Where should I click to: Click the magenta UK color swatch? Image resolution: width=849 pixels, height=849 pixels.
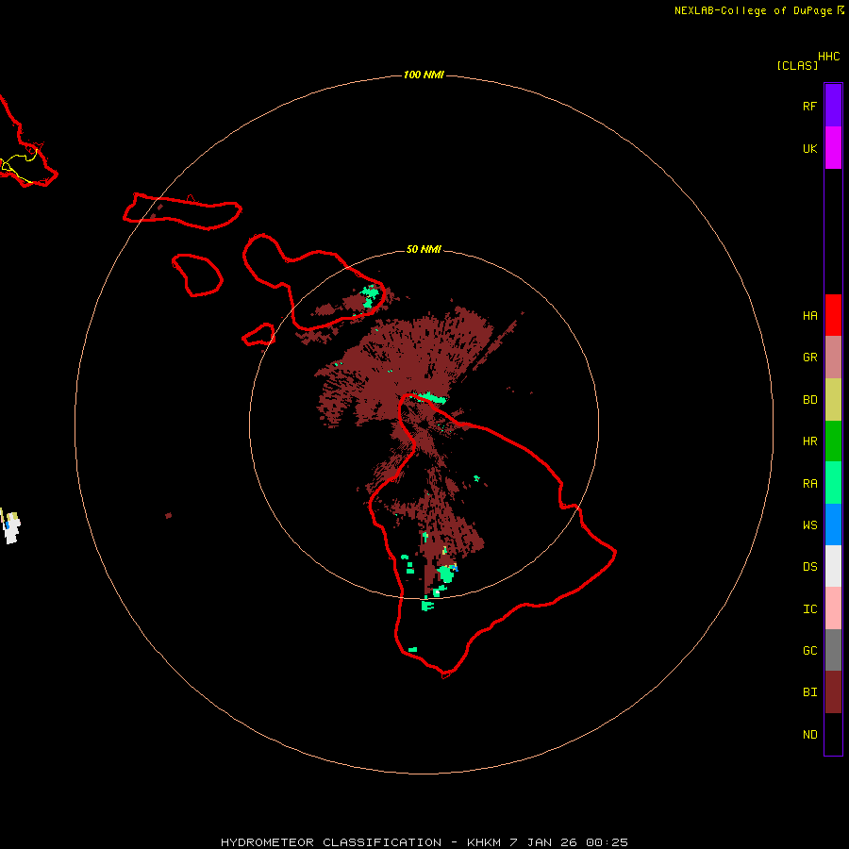(833, 148)
